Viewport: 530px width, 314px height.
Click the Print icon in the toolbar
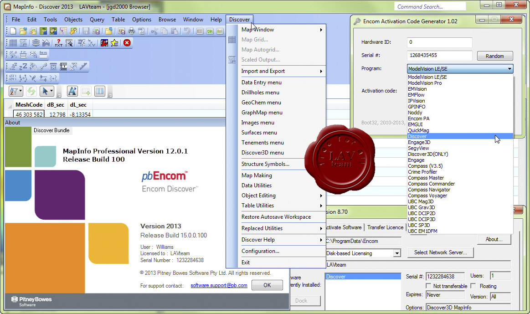[x=132, y=31]
